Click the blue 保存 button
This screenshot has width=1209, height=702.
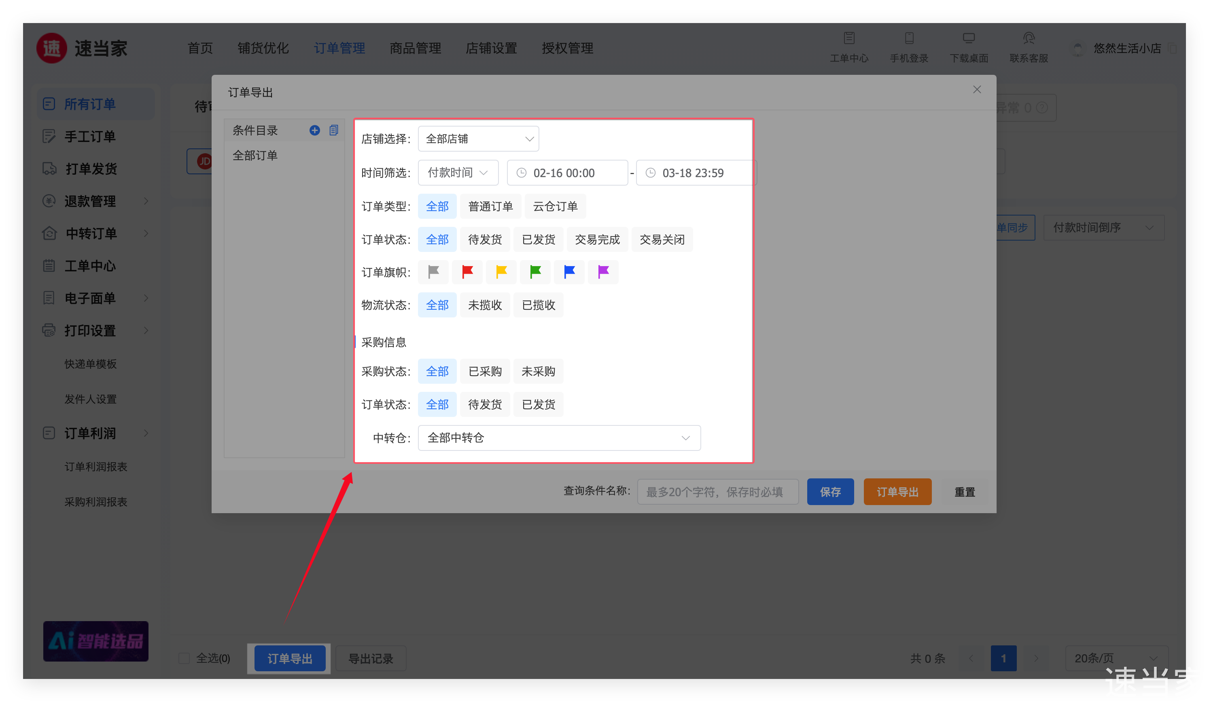[x=830, y=491]
